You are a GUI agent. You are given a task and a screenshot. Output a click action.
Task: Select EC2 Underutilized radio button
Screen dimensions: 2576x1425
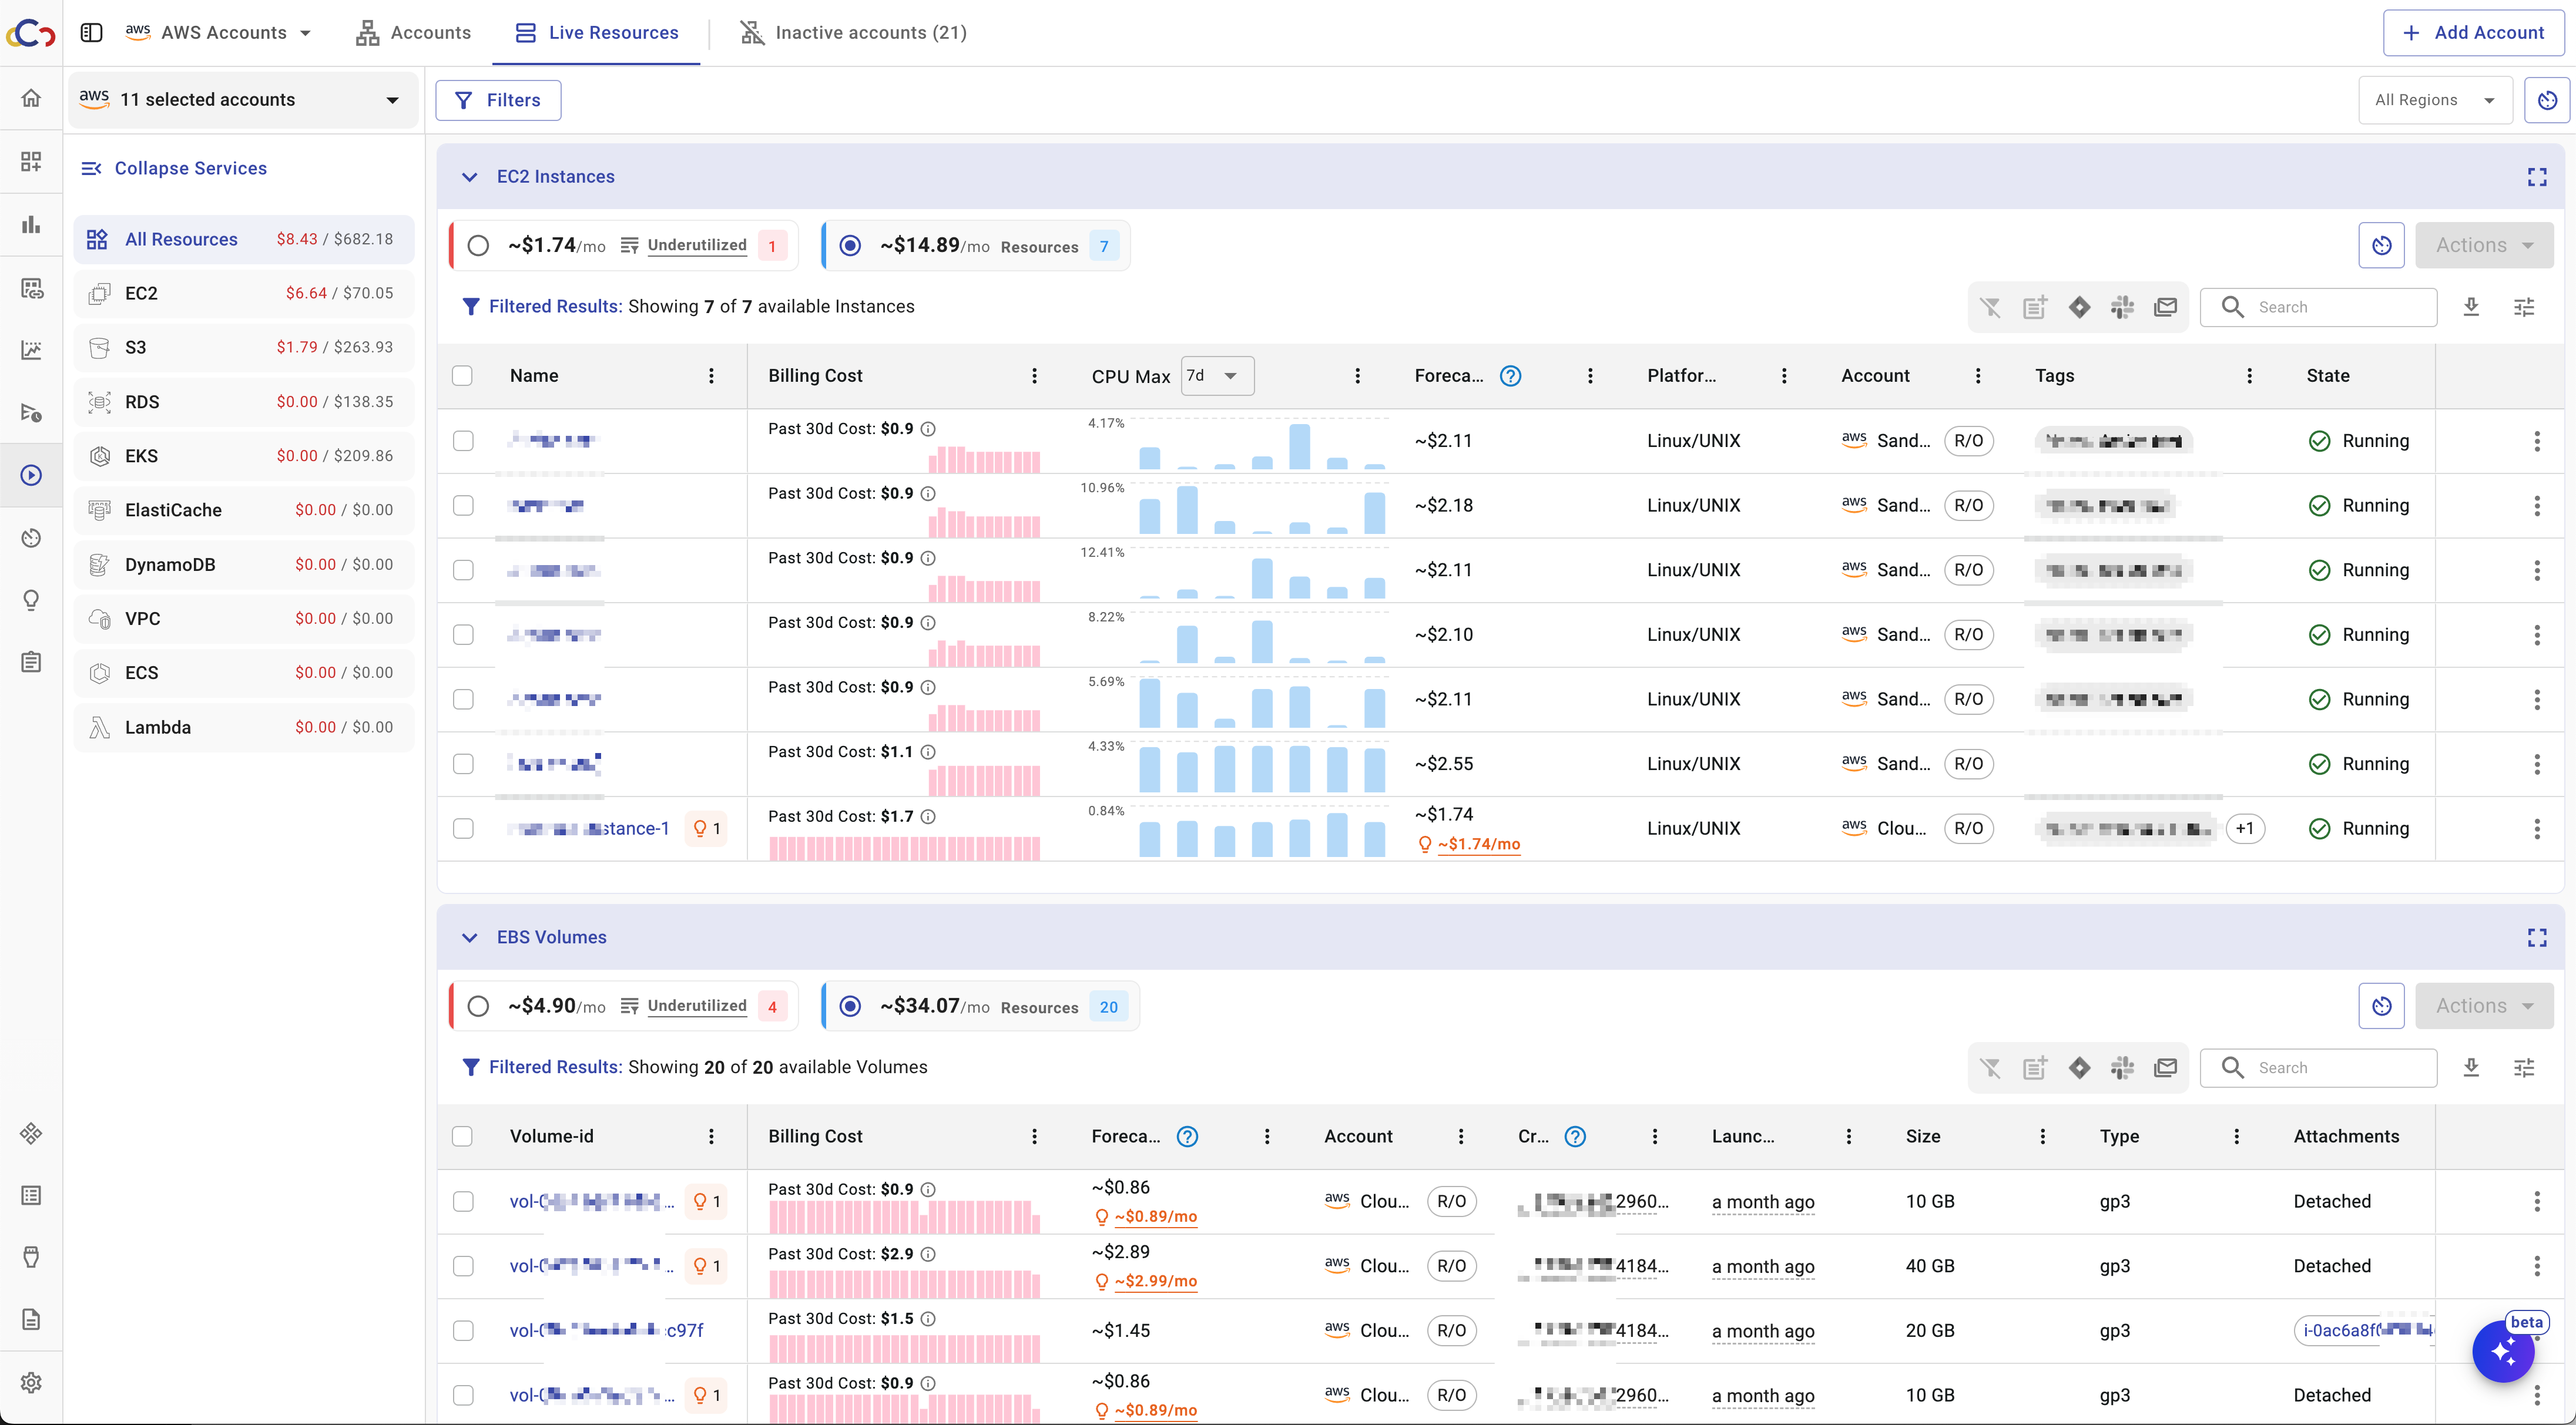478,246
